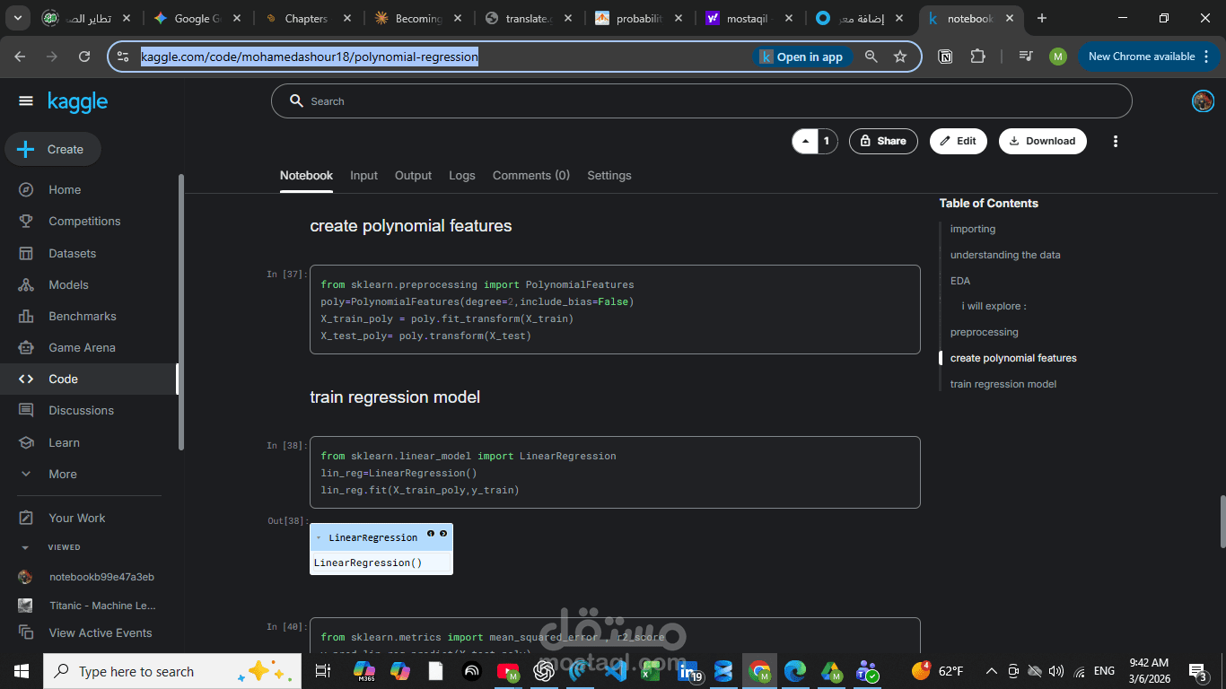Collapse the VIEWED section
The width and height of the screenshot is (1226, 689).
tap(25, 547)
